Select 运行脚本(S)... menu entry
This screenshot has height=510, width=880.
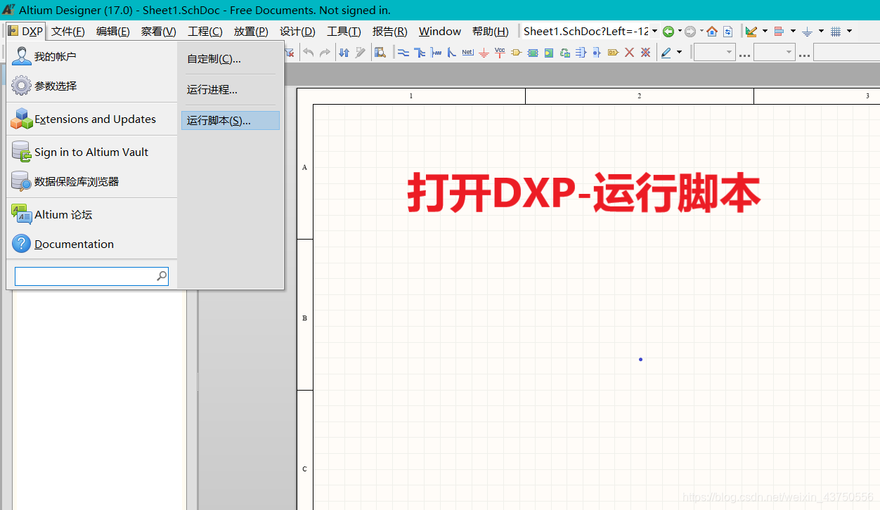(231, 121)
